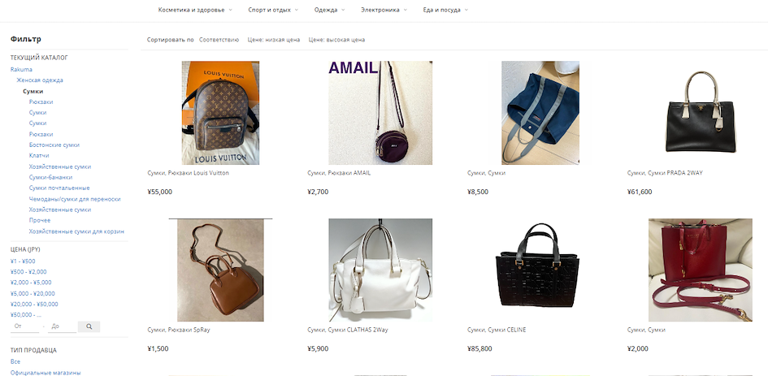The image size is (768, 376).
Task: Open the Еда и посуда menu
Action: [x=445, y=10]
